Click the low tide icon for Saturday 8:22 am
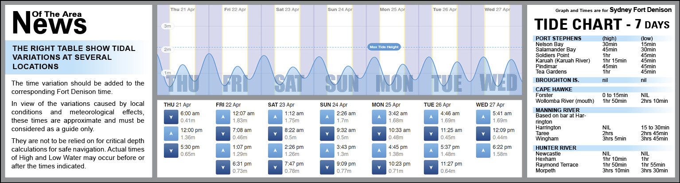Viewport: 680px width, 183px height. click(x=275, y=133)
